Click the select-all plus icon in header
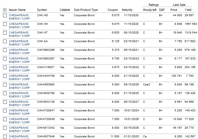198x139 pixels. click(5, 10)
